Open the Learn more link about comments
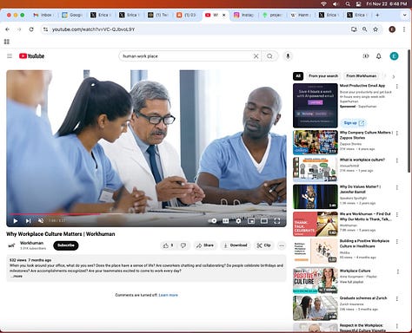The height and width of the screenshot is (333, 412). tap(168, 295)
